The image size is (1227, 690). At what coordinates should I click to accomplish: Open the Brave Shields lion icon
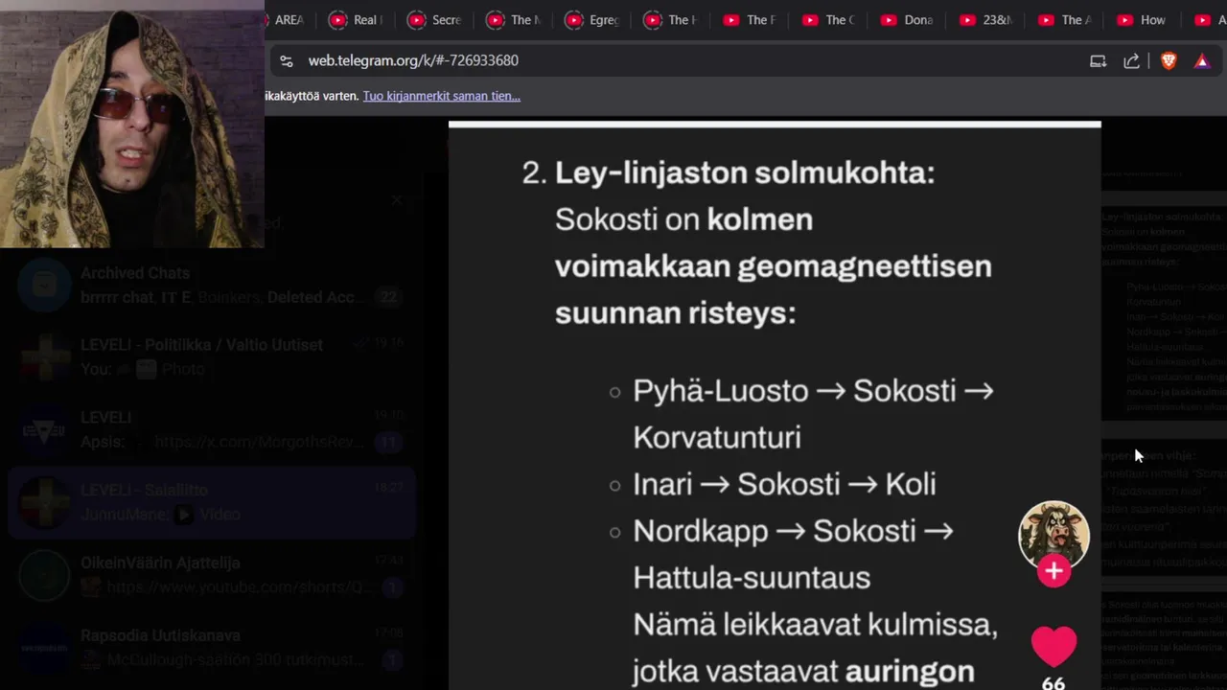(1169, 60)
